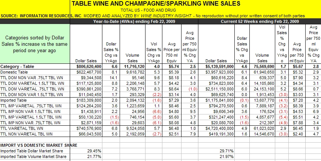Screen dimensions: 321x161
Task: Select the IMPORT VS DOMESTIC MARKET SHARE heading
Action: [x=39, y=145]
